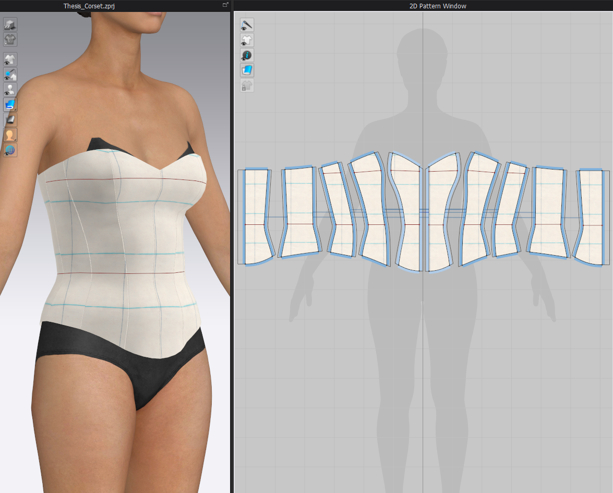The image size is (613, 493).
Task: Switch to the thick textured surface view
Action: tap(9, 118)
